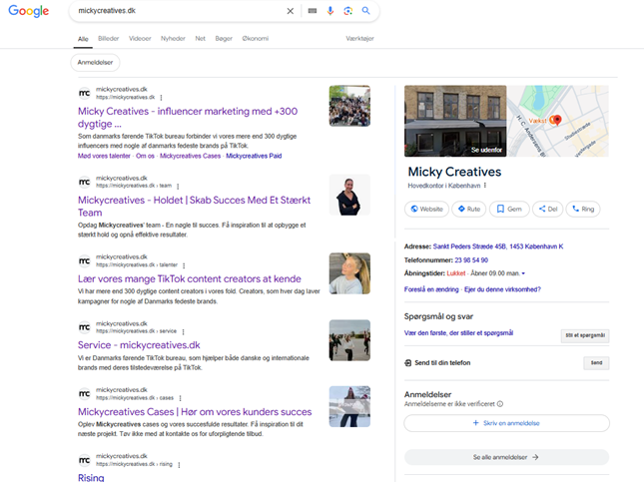This screenshot has height=482, width=644.
Task: Open more options for the talenter result
Action: click(184, 265)
